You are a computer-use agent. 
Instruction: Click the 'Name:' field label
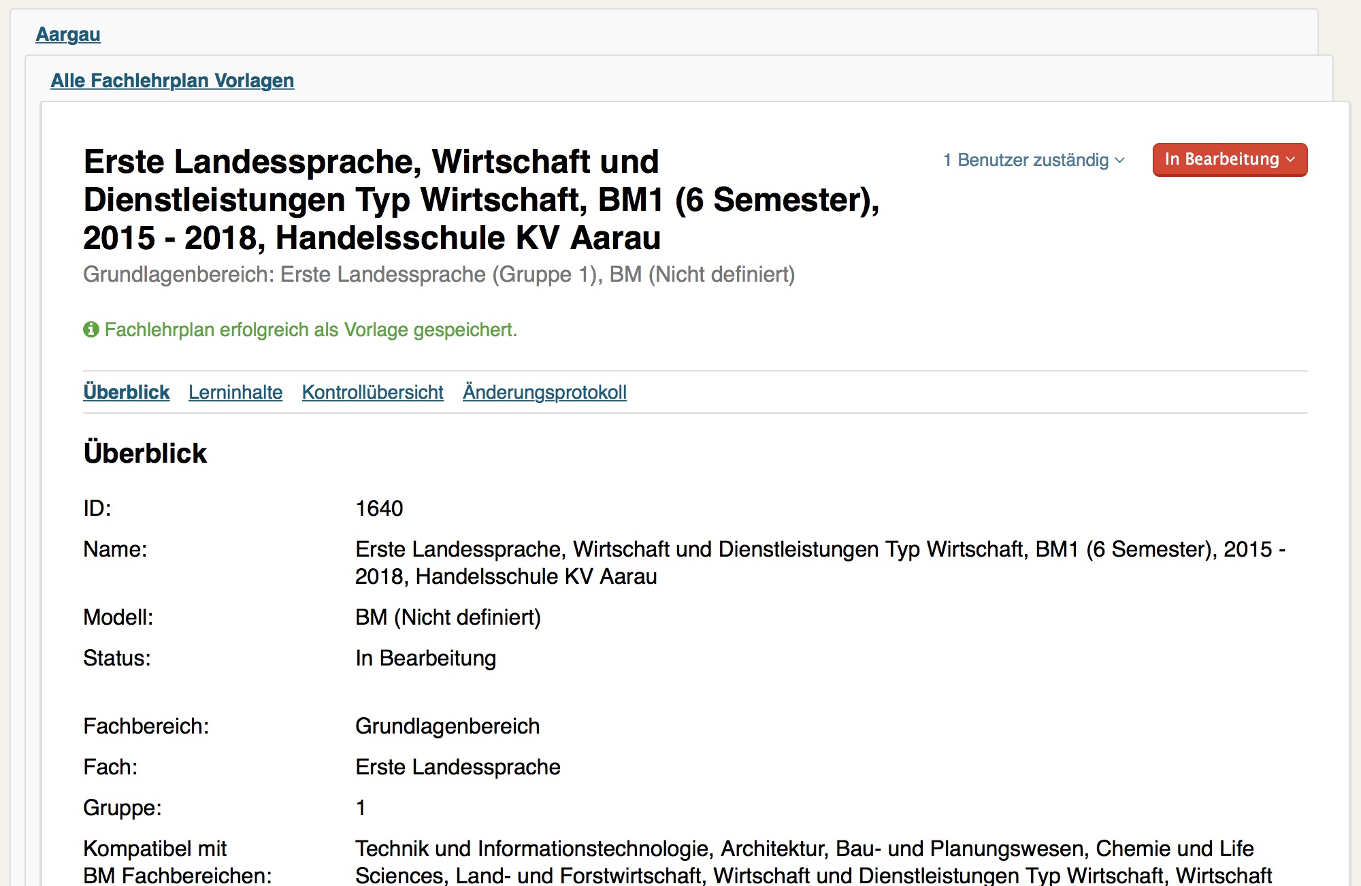click(115, 549)
